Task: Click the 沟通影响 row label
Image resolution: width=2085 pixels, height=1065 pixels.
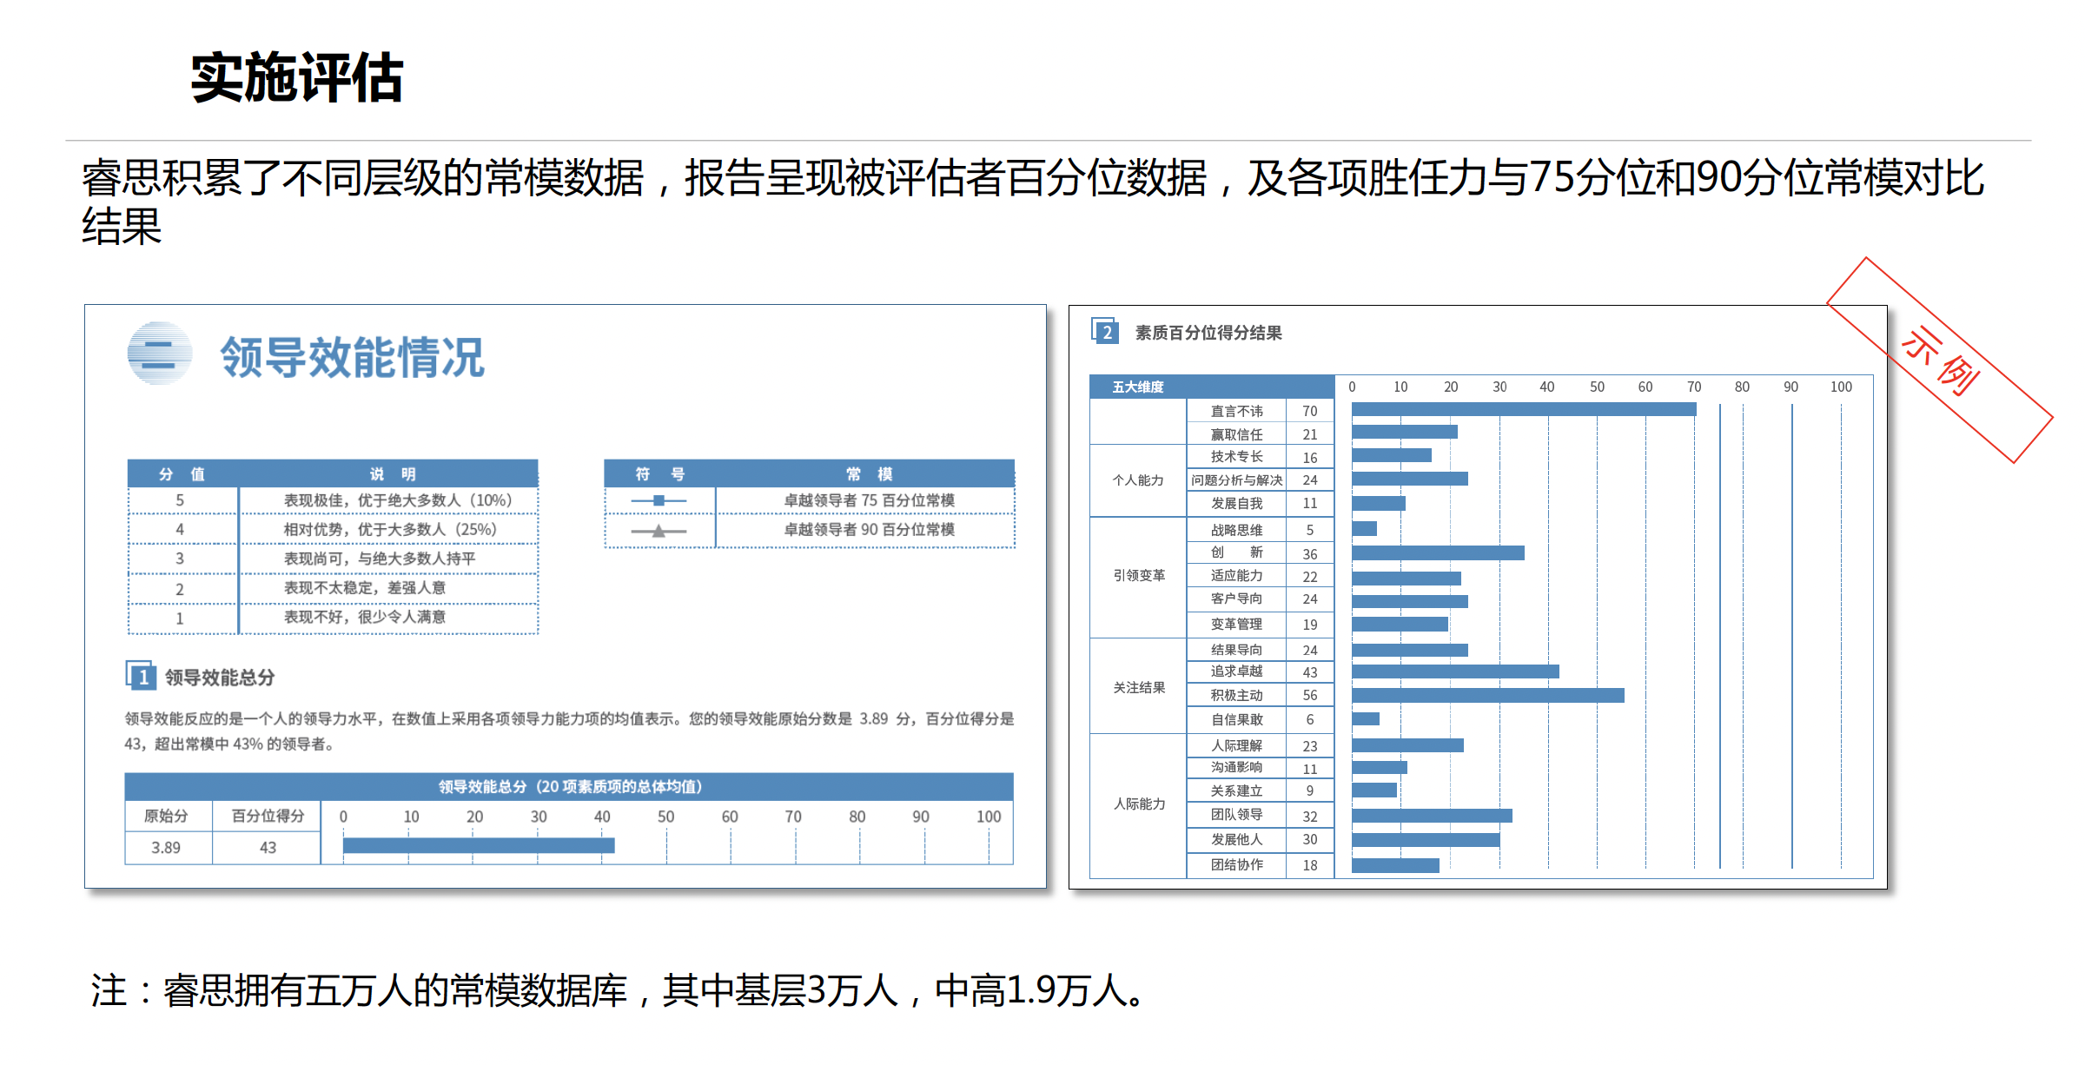Action: coord(1237,768)
